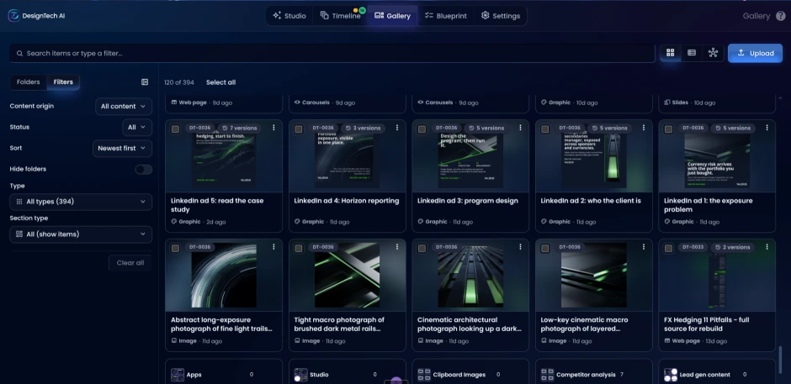791x384 pixels.
Task: Click Select all
Action: click(221, 82)
